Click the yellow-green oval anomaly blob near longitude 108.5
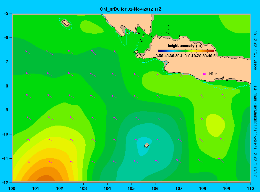 point(215,125)
